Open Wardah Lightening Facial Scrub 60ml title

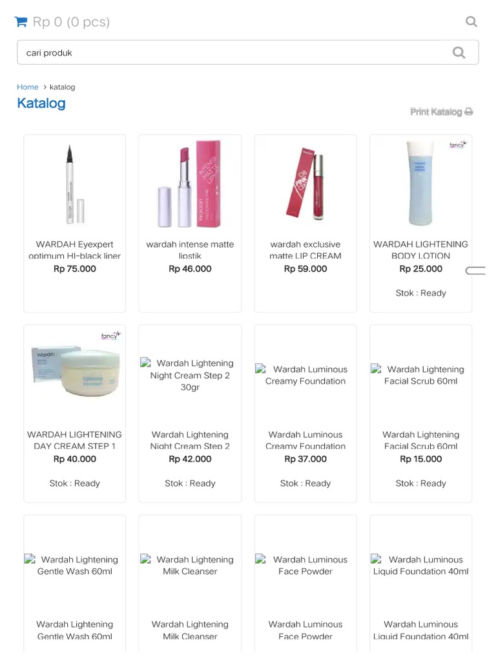pyautogui.click(x=420, y=440)
